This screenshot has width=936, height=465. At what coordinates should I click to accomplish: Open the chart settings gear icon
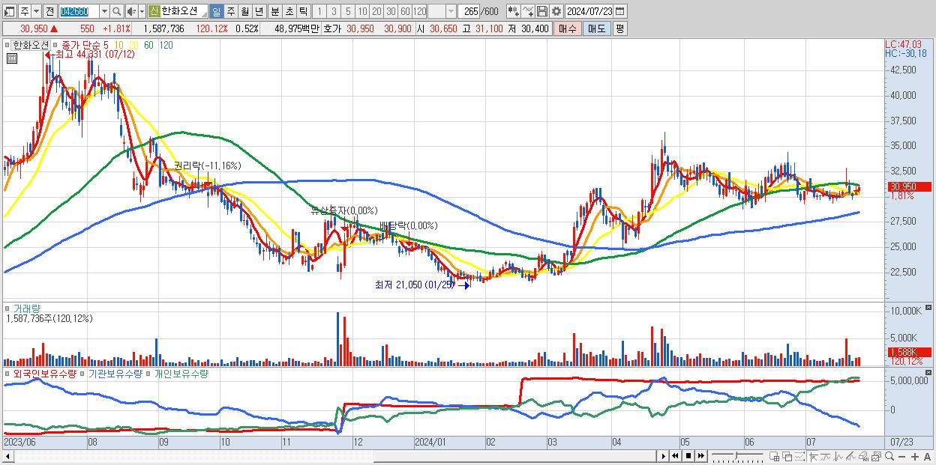coord(556,11)
